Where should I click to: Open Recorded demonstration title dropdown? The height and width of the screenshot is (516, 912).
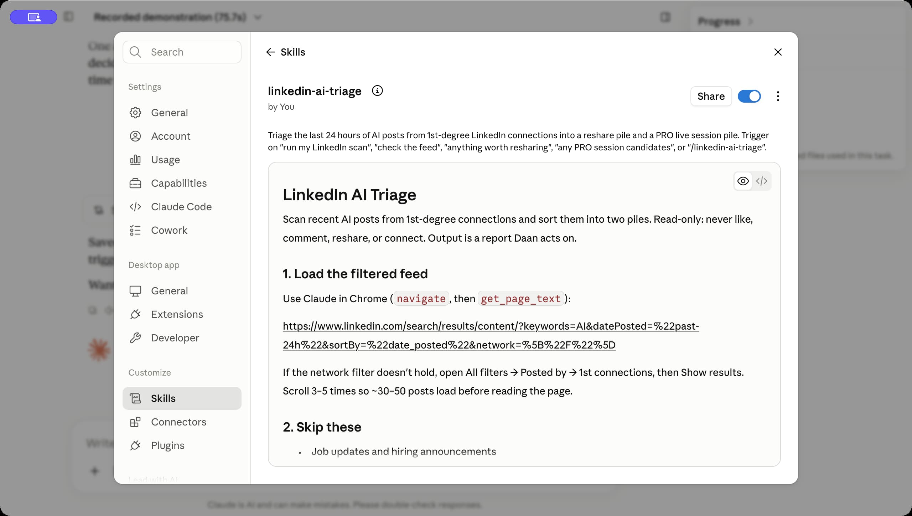(258, 17)
